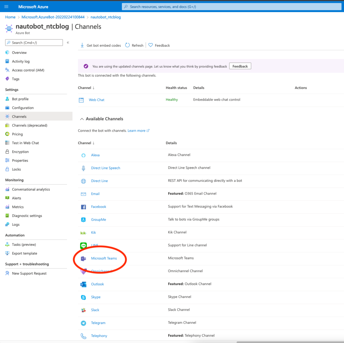This screenshot has width=344, height=343.
Task: Click the Metrics chart icon in sidebar
Action: coord(7,207)
